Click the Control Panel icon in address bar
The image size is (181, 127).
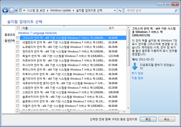pyautogui.click(x=20, y=10)
